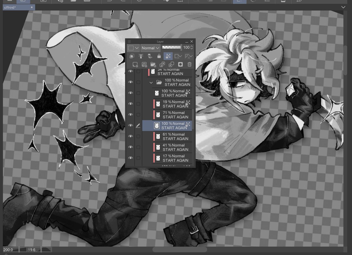This screenshot has height=255, width=352.
Task: Click the thumbnail of the selected 100 % layer
Action: click(157, 126)
